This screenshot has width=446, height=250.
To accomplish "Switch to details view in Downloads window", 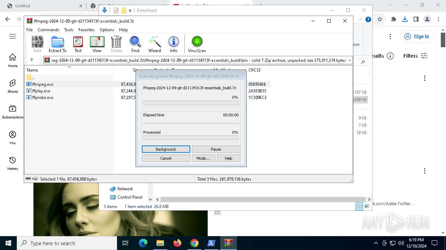I will [x=359, y=206].
